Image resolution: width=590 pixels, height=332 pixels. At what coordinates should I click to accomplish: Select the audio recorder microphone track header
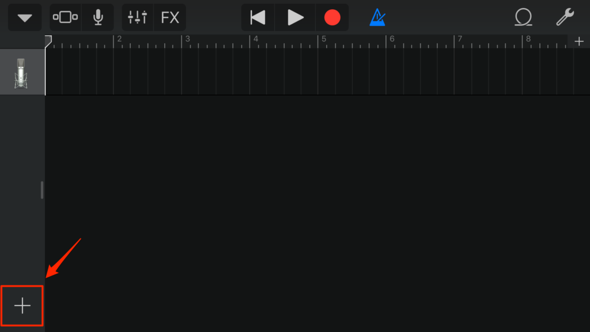coord(22,72)
